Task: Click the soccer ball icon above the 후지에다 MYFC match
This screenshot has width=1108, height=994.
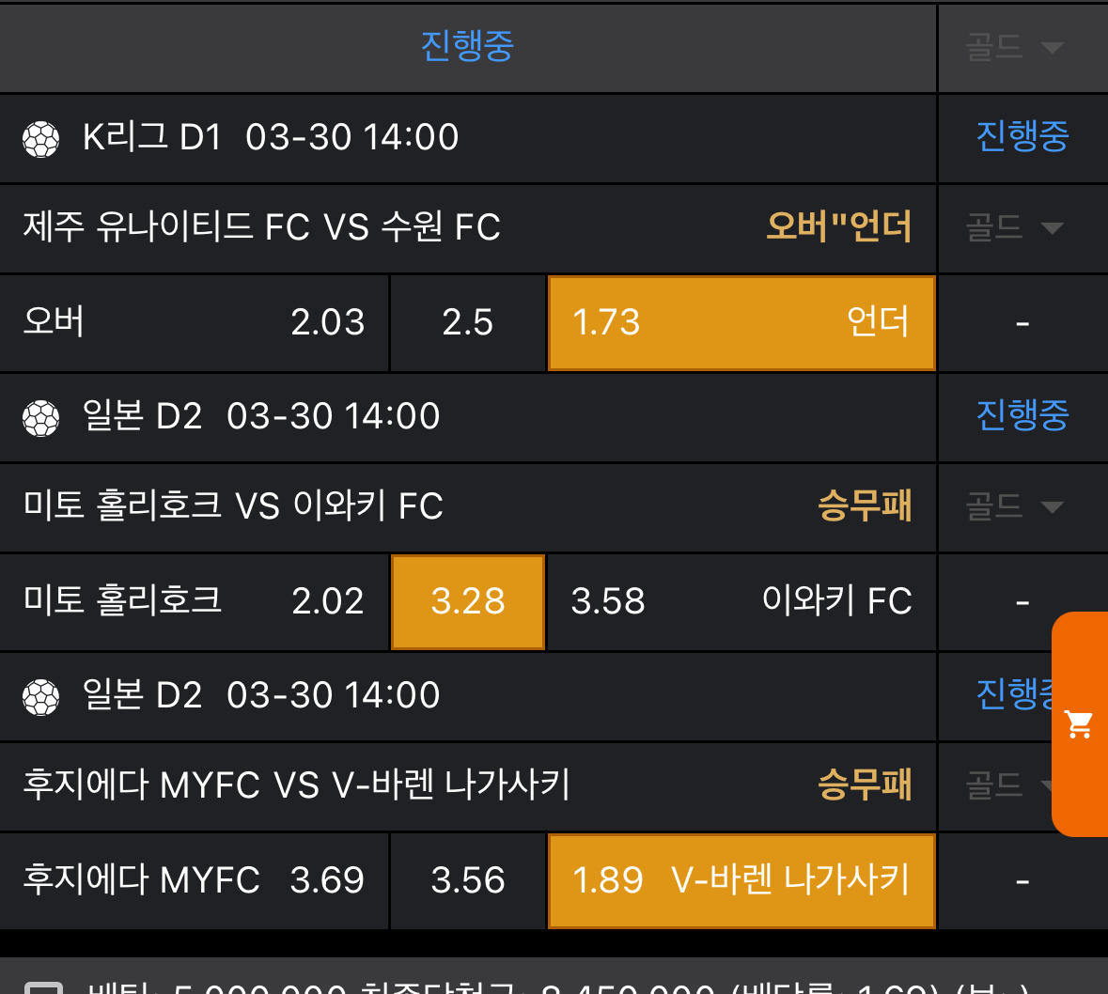Action: pyautogui.click(x=41, y=697)
